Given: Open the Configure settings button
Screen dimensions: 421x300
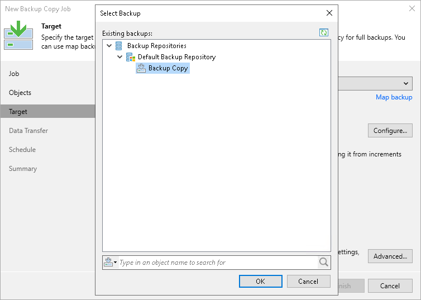Looking at the screenshot, I should pyautogui.click(x=390, y=131).
